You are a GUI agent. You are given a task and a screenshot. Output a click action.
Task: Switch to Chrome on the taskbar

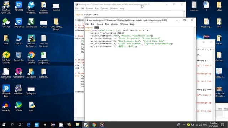94,125
